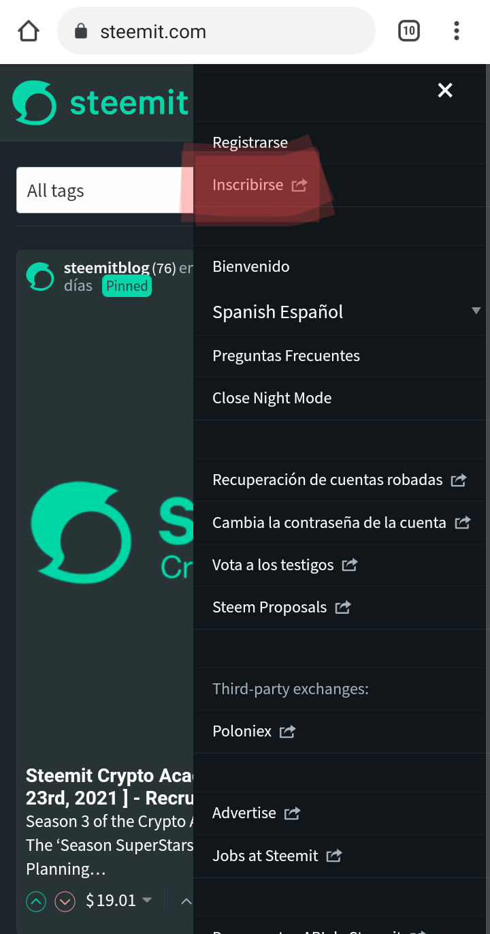Toggle Close Night Mode option
The image size is (490, 934).
coord(272,399)
